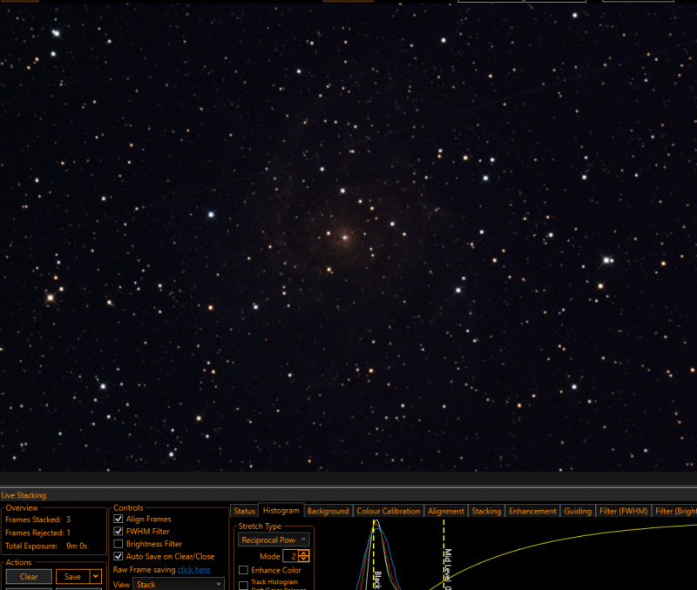697x590 pixels.
Task: Enable the Brightness Filter checkbox
Action: click(118, 544)
